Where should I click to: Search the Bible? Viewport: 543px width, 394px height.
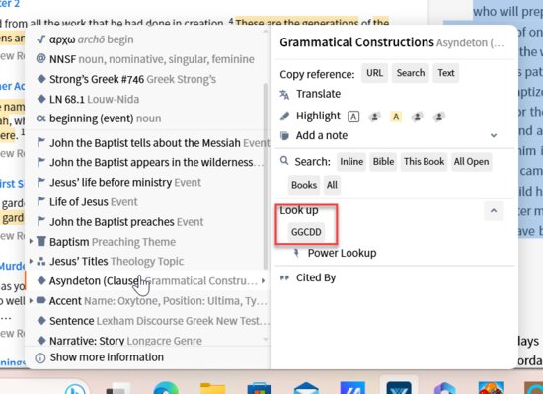coord(383,162)
